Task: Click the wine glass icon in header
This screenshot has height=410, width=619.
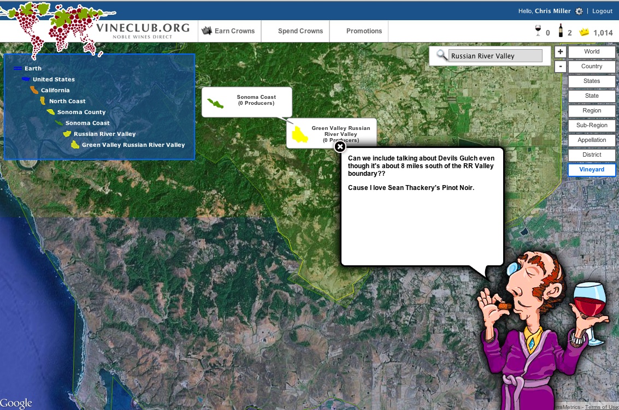Action: coord(538,31)
